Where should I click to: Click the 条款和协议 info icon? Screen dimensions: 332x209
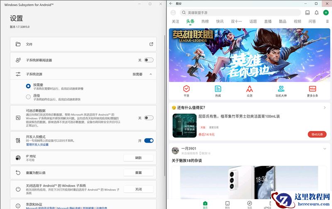point(18,206)
